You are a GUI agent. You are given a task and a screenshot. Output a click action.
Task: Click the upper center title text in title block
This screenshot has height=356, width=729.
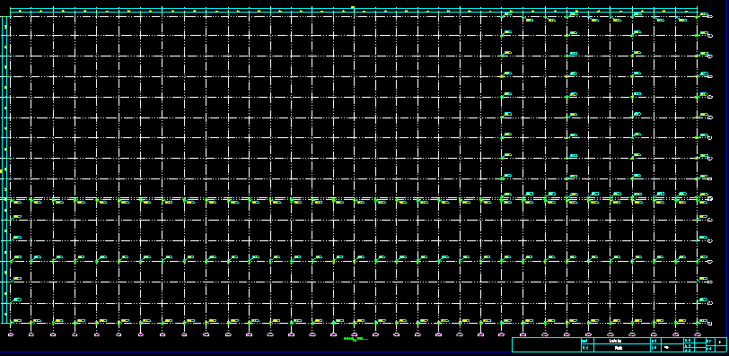click(615, 341)
